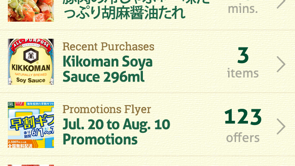This screenshot has height=166, width=295.
Task: Tap the 123 offers count
Action: [x=243, y=125]
